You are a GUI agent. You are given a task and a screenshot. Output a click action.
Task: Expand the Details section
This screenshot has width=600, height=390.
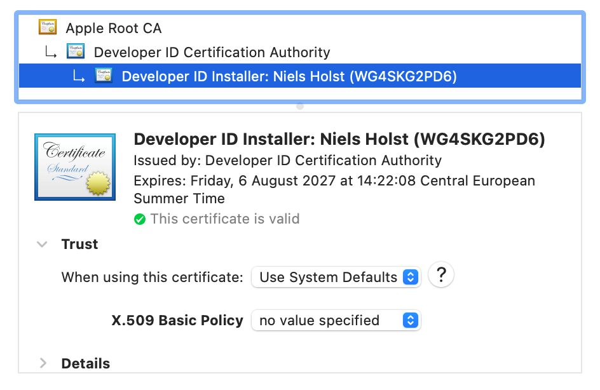pos(43,363)
